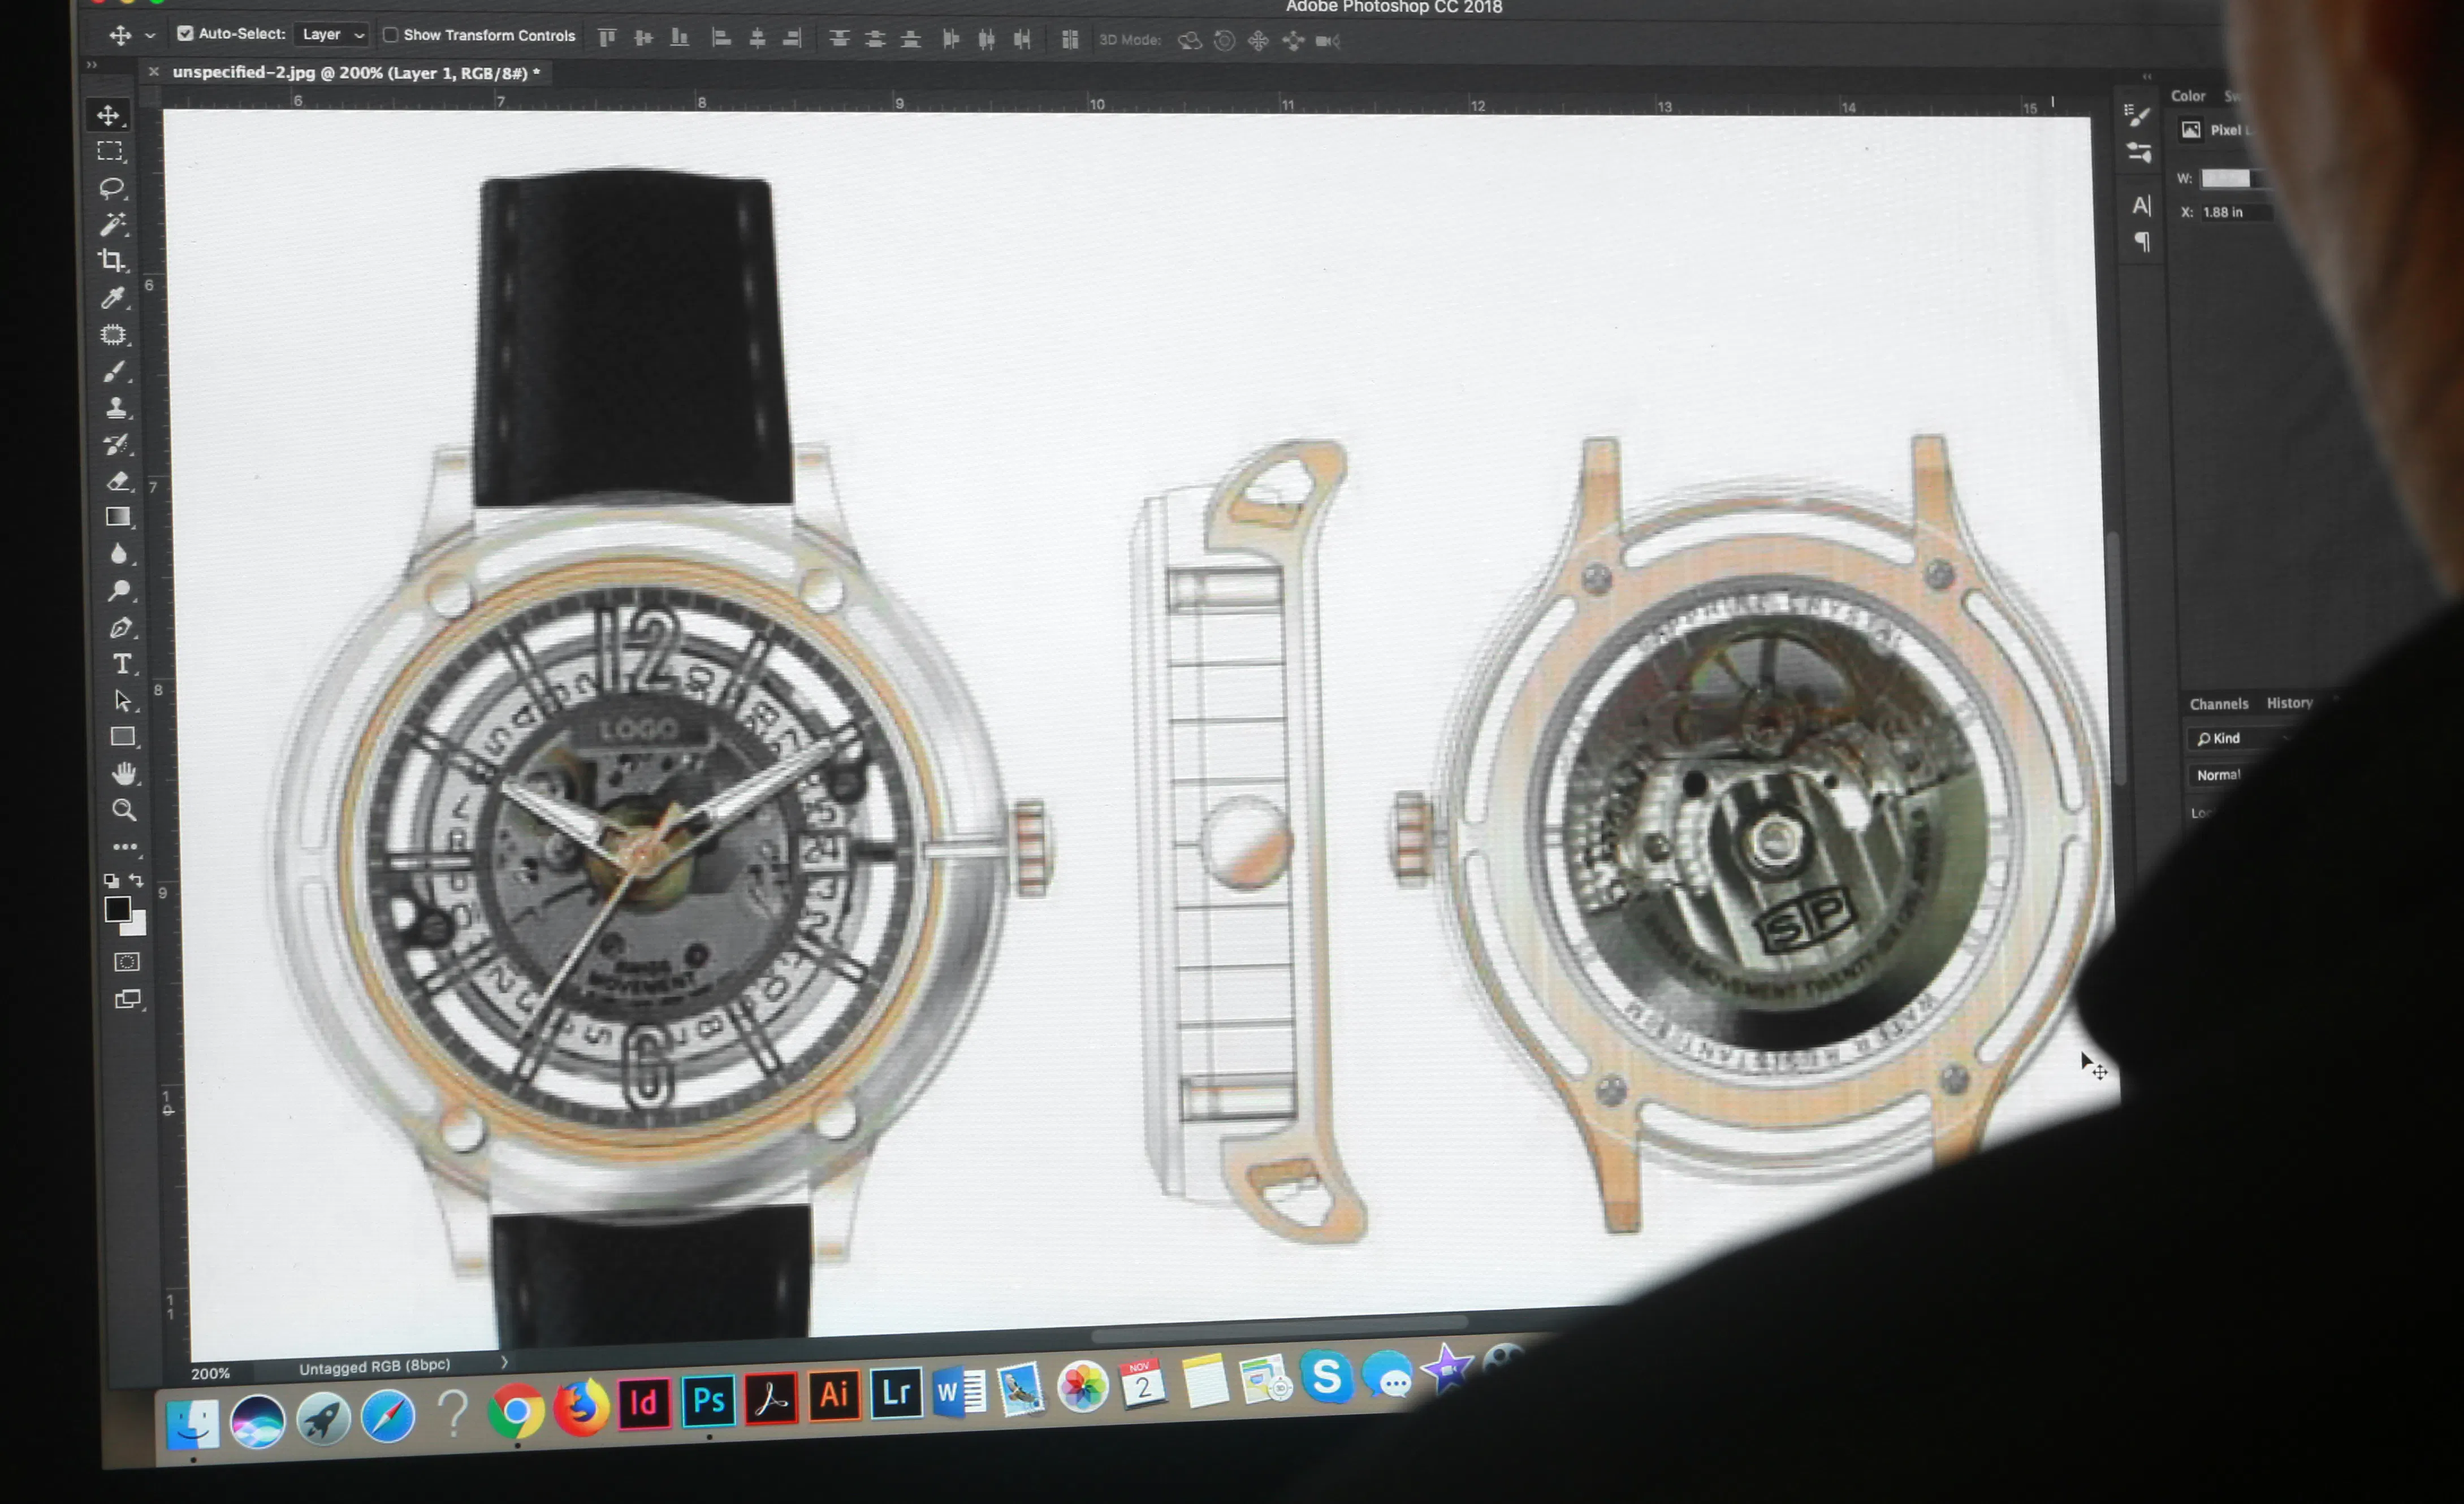Toggle Quick Mask mode icon

pos(127,963)
